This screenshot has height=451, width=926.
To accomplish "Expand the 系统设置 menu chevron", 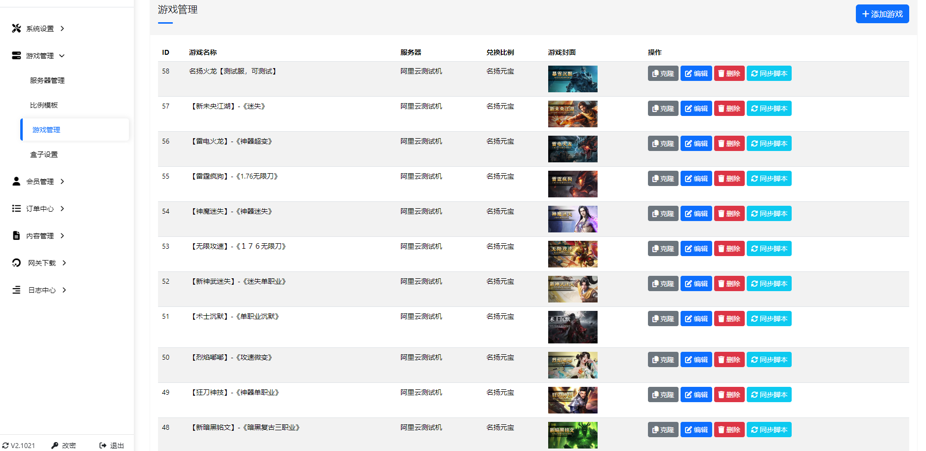I will pos(62,29).
